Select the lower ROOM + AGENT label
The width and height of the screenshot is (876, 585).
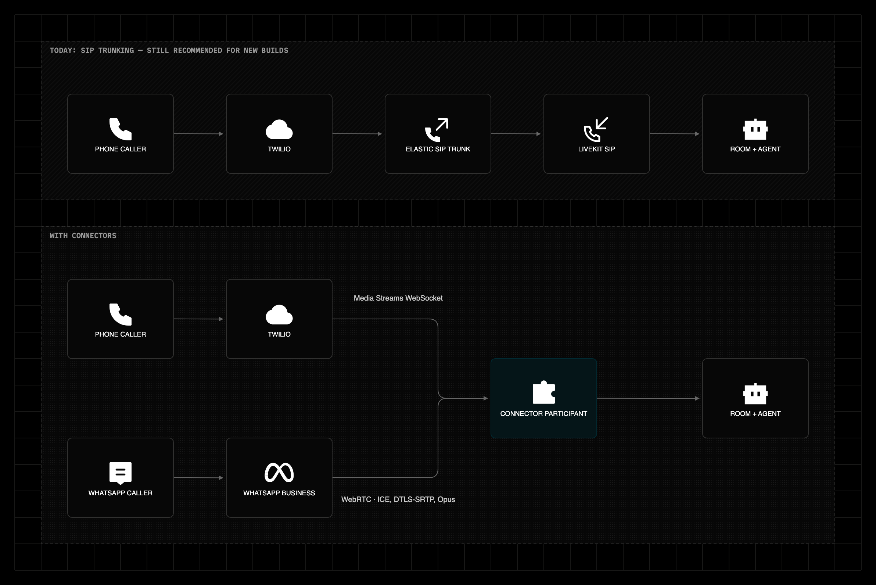(x=755, y=414)
